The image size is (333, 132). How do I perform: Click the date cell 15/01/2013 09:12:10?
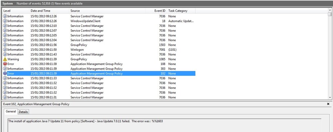click(44, 26)
